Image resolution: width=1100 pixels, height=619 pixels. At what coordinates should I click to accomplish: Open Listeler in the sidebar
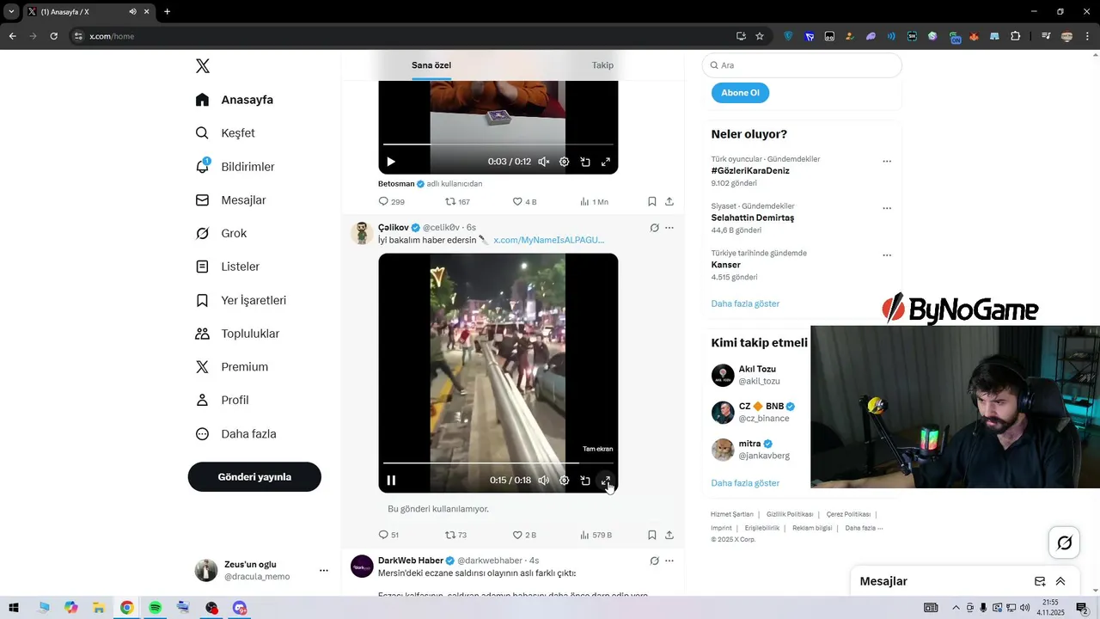[x=227, y=267]
